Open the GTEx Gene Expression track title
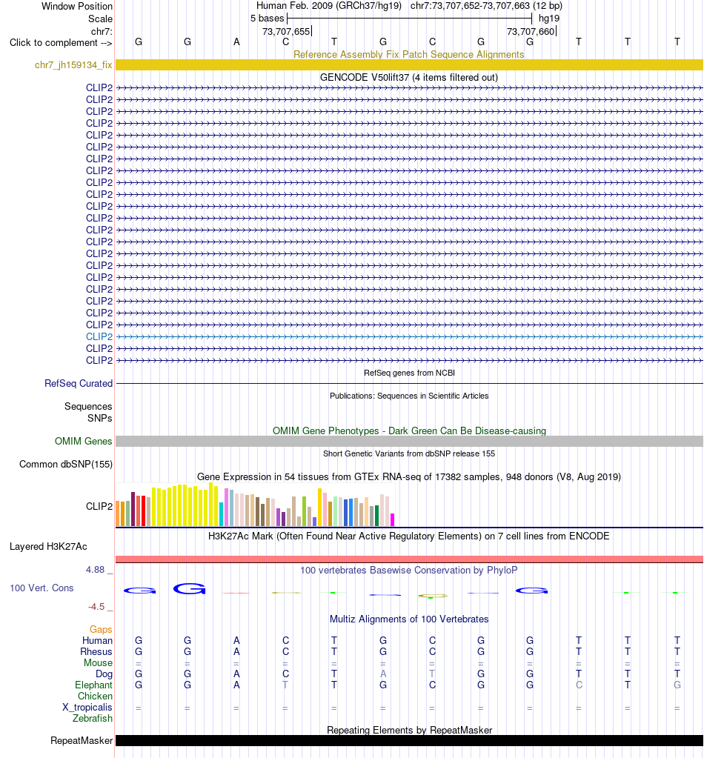The image size is (704, 758). point(409,476)
